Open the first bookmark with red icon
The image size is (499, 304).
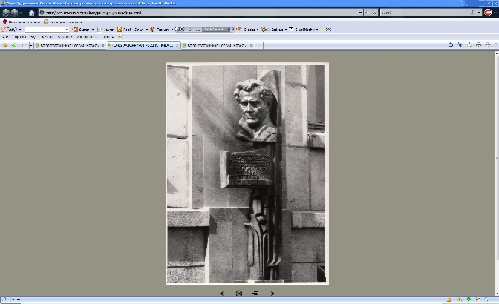coord(21,22)
